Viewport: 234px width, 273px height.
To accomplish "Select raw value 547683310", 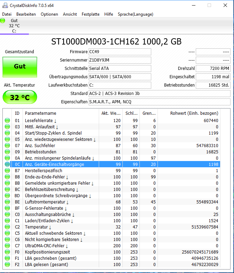I will pos(207,146).
